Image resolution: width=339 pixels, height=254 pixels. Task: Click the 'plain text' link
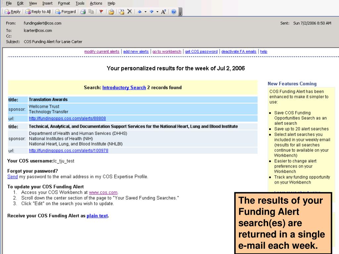click(x=97, y=216)
